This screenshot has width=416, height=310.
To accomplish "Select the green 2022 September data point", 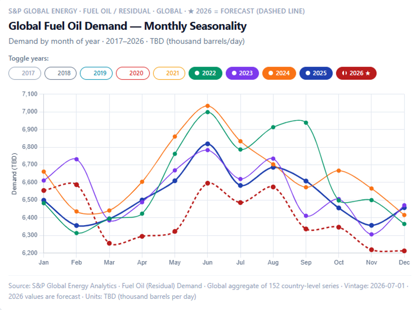I will (306, 123).
